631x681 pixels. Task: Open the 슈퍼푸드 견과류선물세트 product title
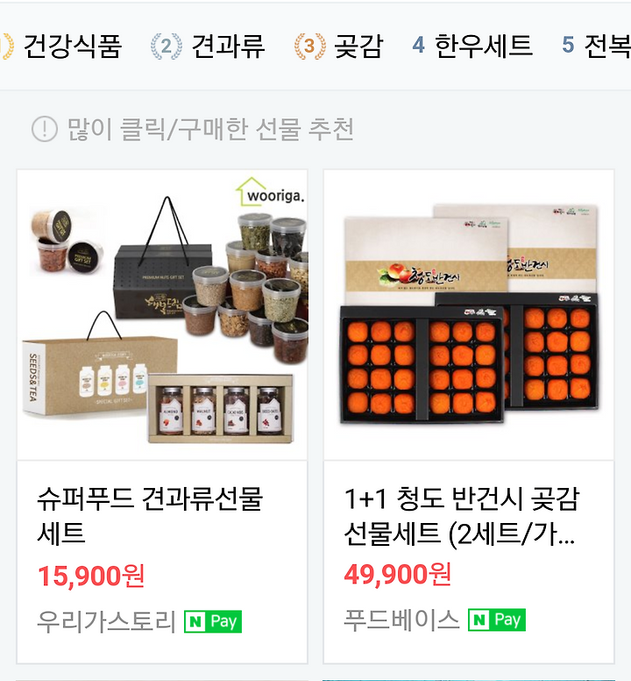pos(150,515)
